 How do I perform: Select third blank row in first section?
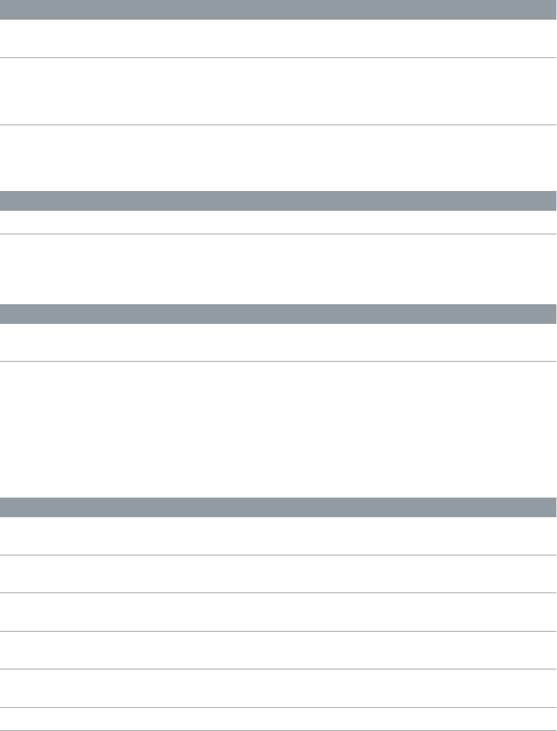(x=278, y=157)
